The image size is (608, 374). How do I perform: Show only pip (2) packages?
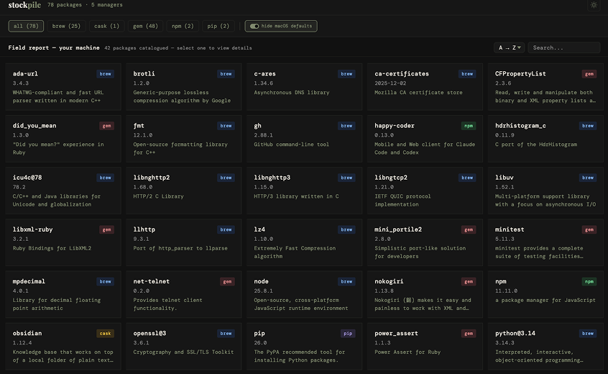[218, 26]
